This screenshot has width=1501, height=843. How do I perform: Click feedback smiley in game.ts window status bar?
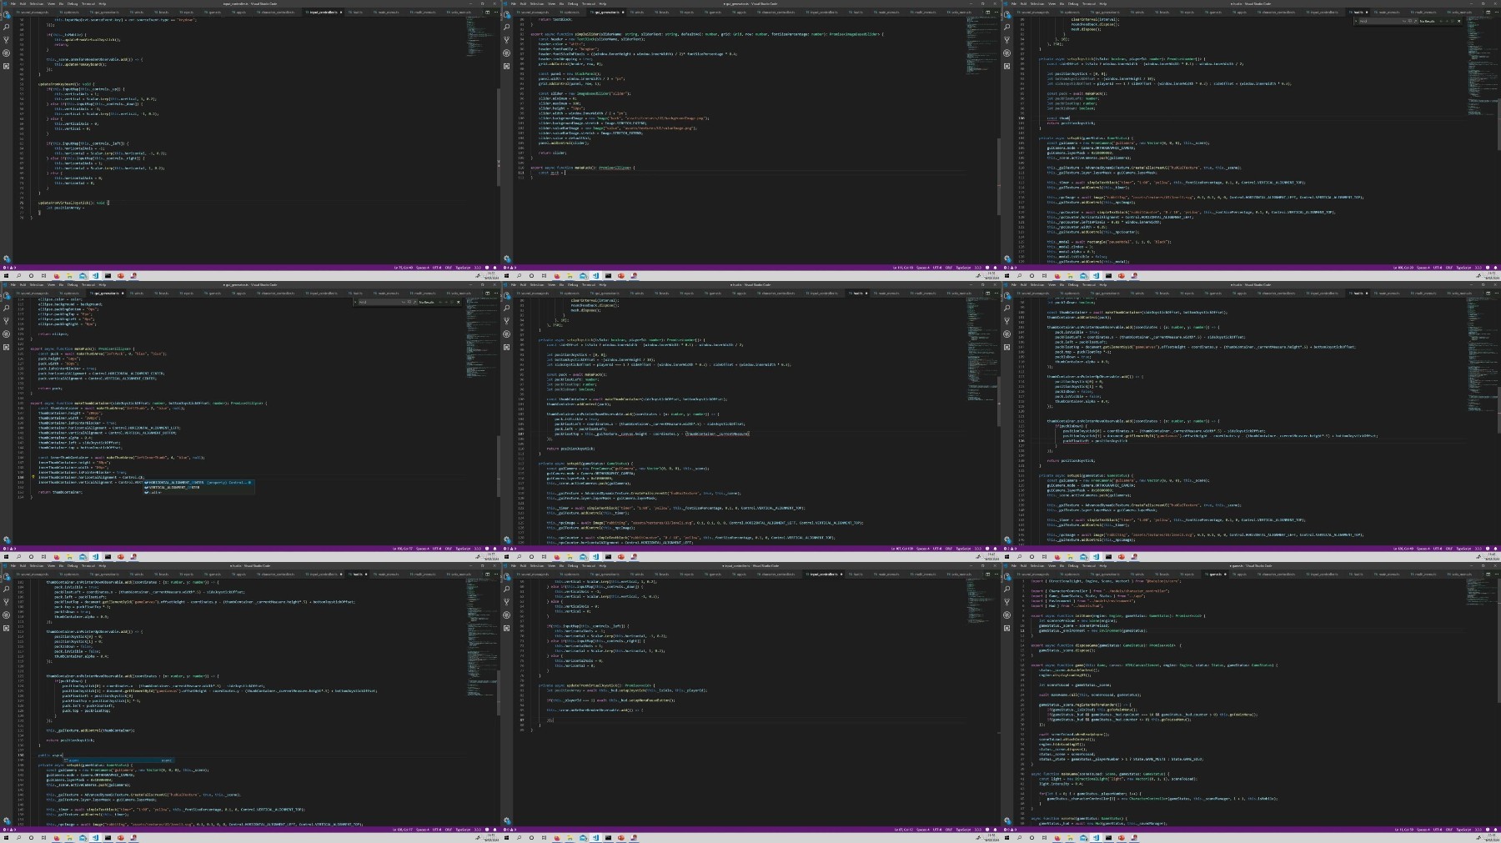1488,830
